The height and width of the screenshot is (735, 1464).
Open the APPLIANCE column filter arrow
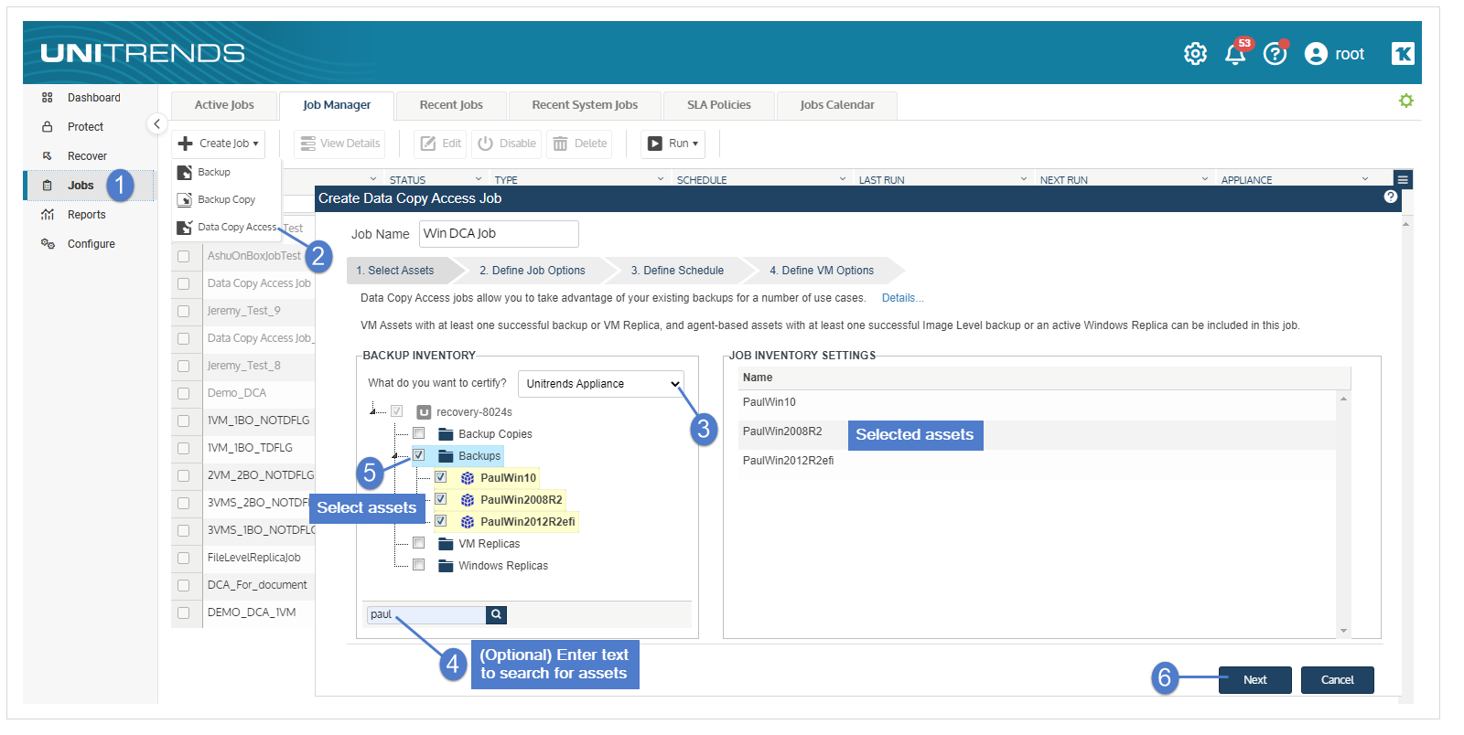point(1365,179)
